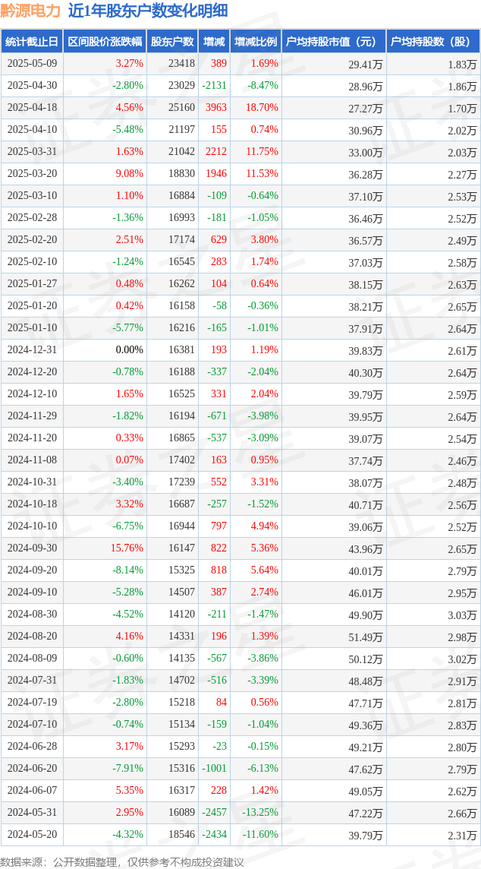Select the 股东户数 column header
481x869 pixels.
(172, 42)
